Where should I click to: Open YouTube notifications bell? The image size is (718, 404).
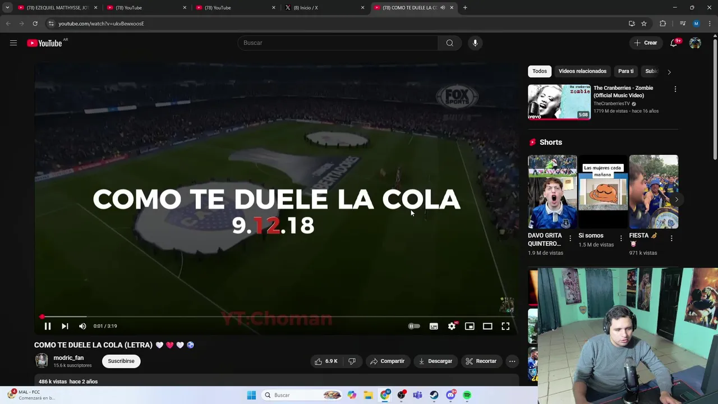click(x=674, y=43)
